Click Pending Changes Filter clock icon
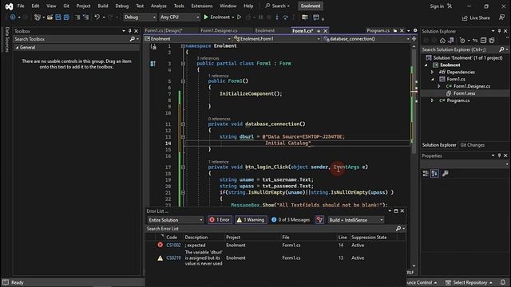This screenshot has height=287, width=511. (462, 41)
